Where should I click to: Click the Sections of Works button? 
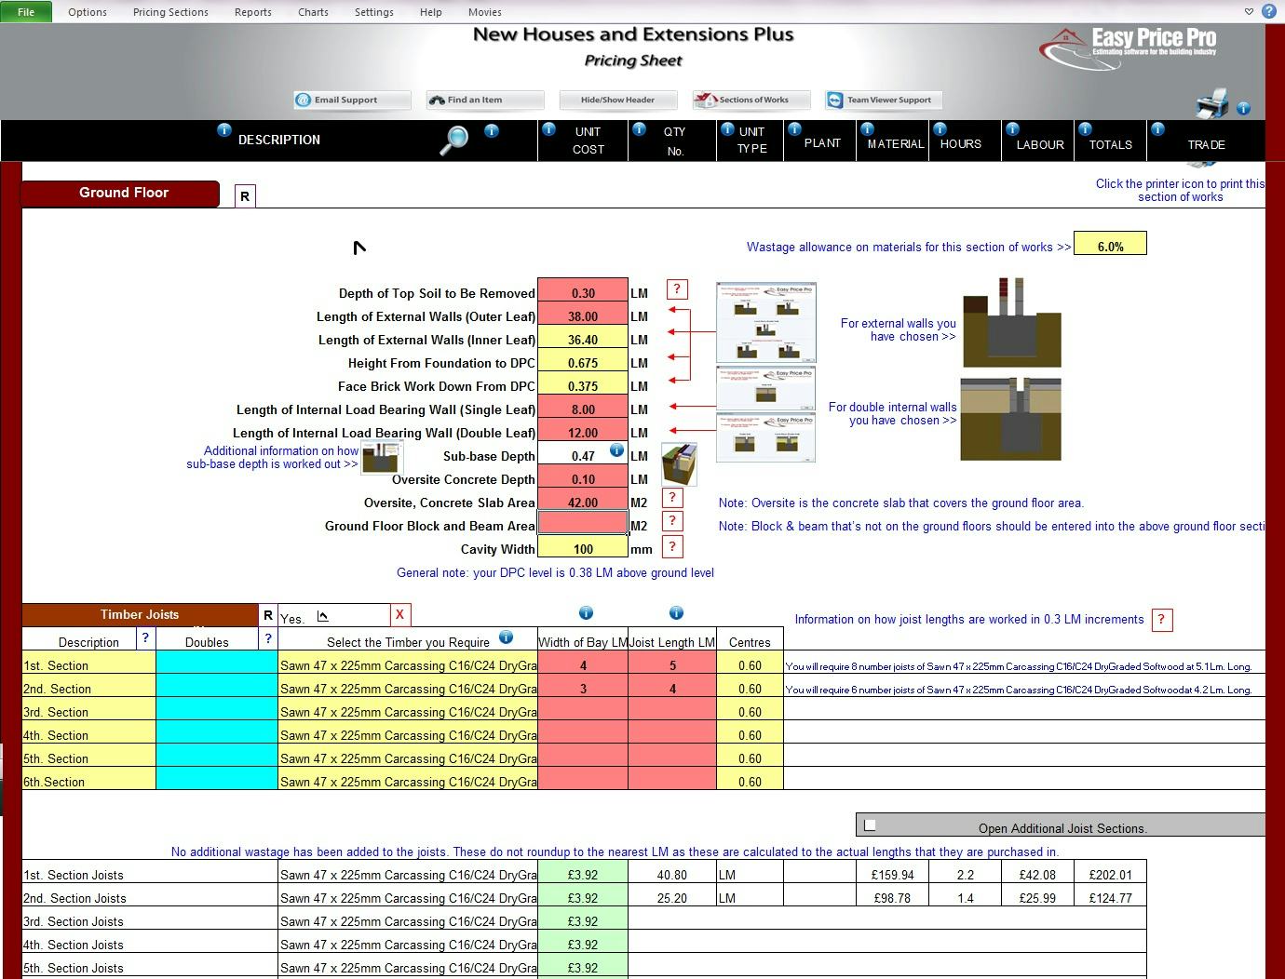pos(751,100)
